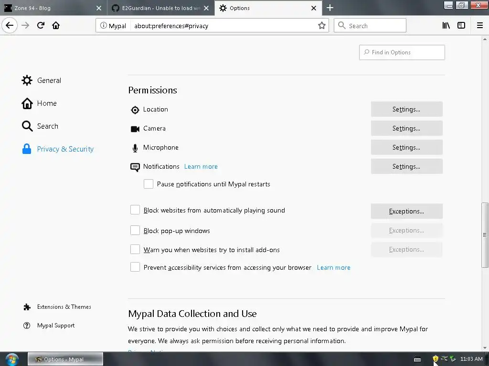Open autoplay sound Exceptions button
Viewport: 489px width, 366px height.
406,211
